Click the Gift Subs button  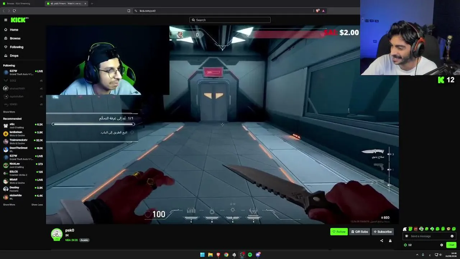pos(359,232)
